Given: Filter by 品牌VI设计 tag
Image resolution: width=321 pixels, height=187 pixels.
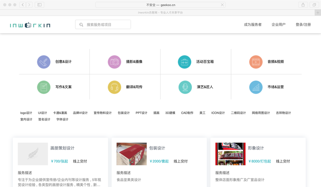Looking at the screenshot, I should (x=80, y=113).
